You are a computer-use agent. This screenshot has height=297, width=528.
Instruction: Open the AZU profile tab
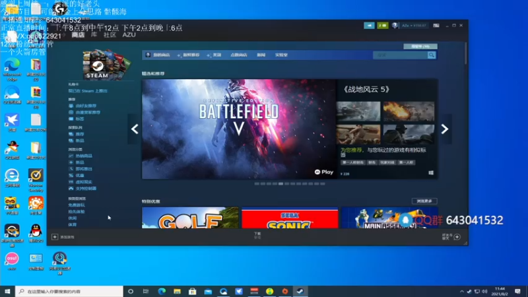pyautogui.click(x=129, y=35)
